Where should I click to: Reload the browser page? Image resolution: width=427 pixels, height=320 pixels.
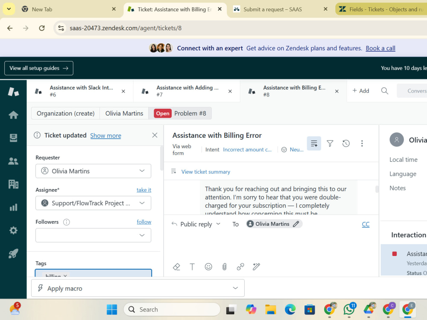tap(42, 28)
